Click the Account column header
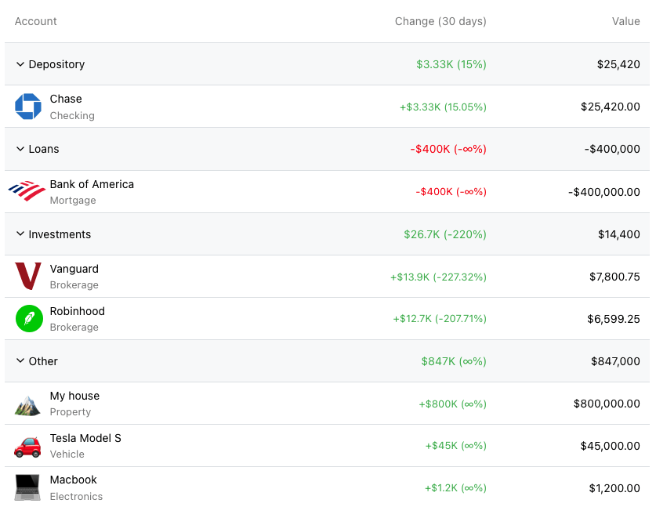 coord(35,21)
